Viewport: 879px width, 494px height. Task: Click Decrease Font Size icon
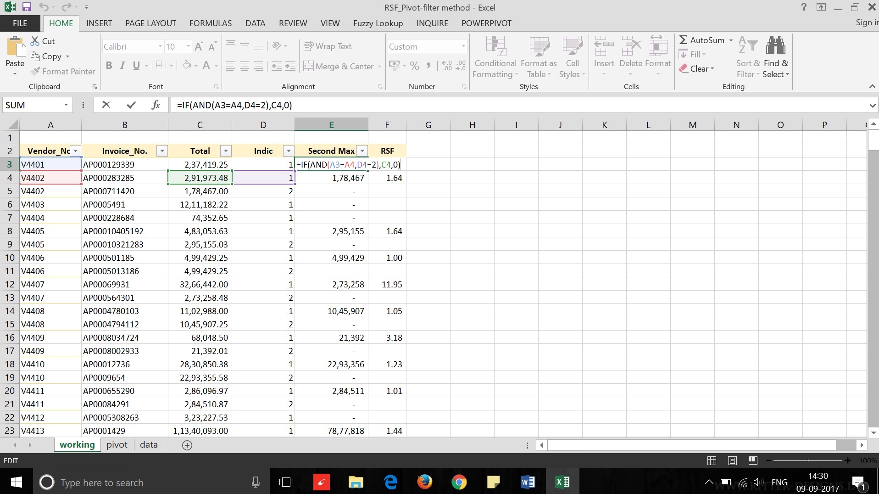(x=212, y=46)
